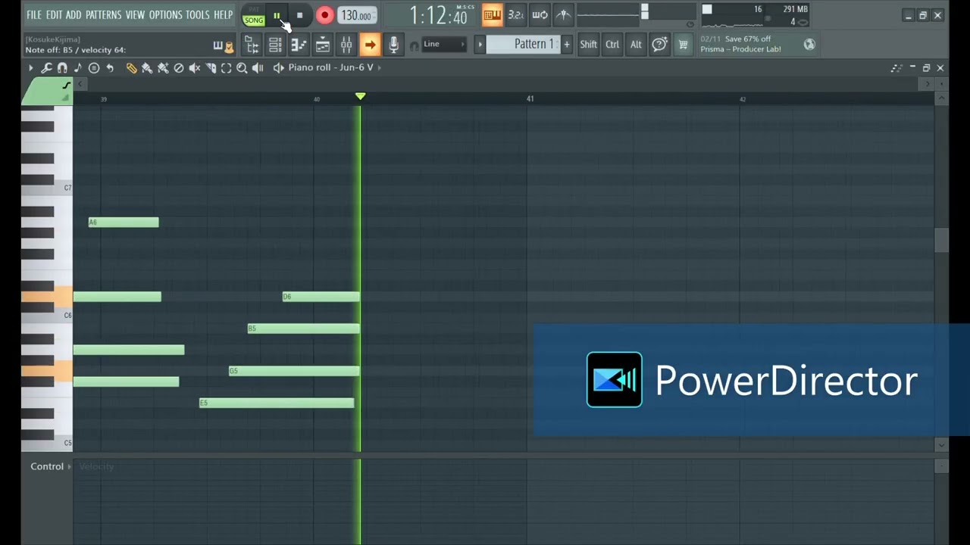Select the E5 note block
This screenshot has height=545, width=970.
pos(277,403)
